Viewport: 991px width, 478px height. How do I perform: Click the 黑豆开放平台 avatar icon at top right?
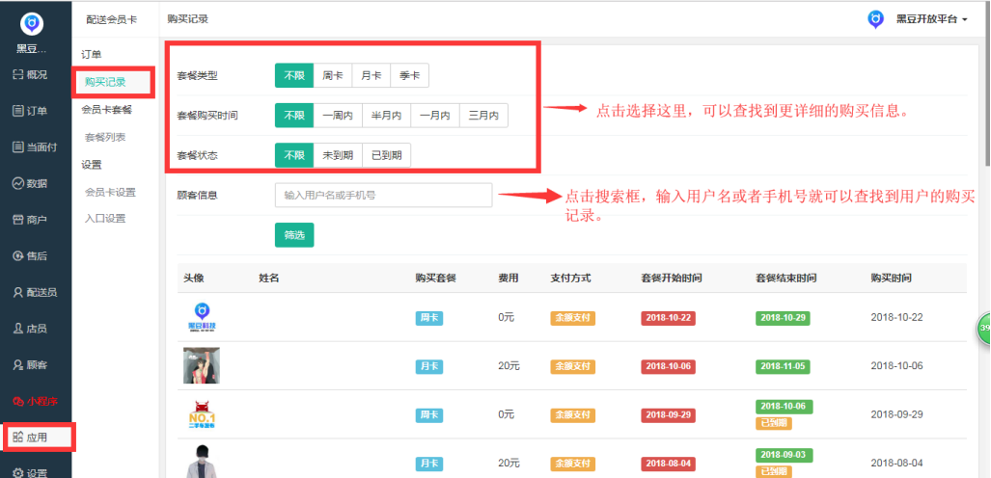[875, 19]
